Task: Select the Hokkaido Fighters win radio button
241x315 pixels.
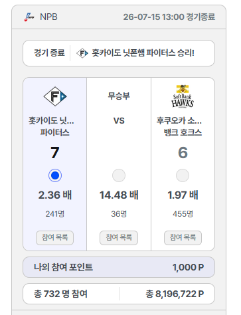Action: point(55,175)
